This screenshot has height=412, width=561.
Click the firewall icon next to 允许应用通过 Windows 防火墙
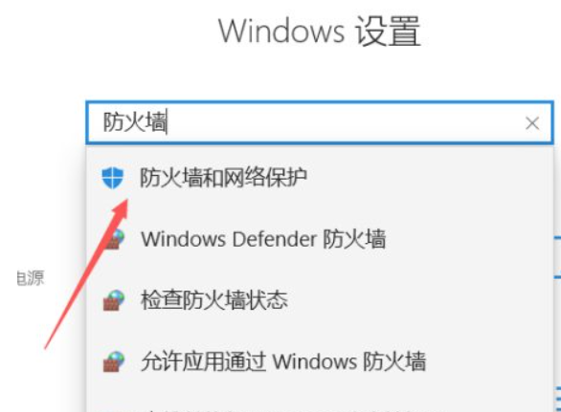click(x=114, y=361)
